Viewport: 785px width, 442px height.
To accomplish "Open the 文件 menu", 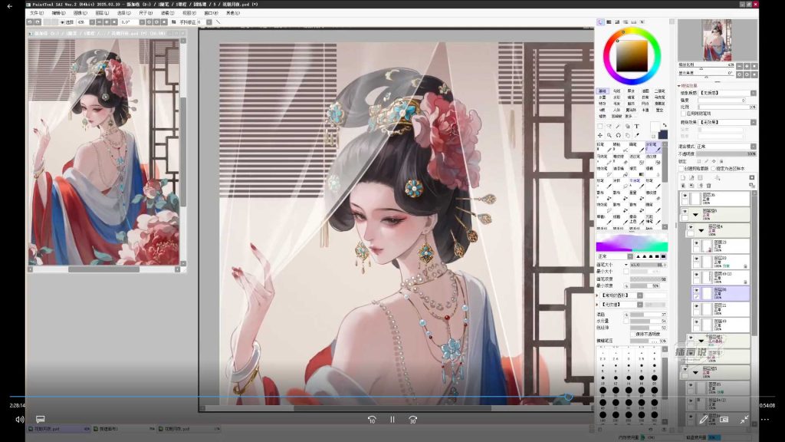I will pos(37,13).
